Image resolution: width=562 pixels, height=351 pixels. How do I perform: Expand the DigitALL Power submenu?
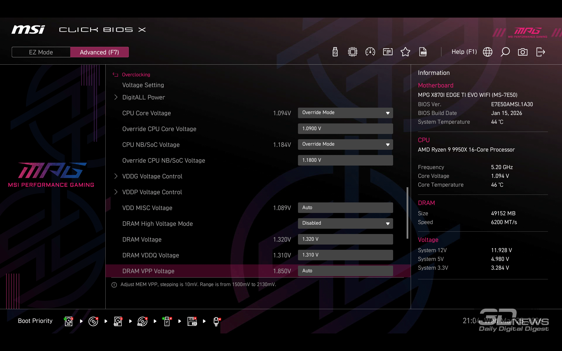pos(143,97)
